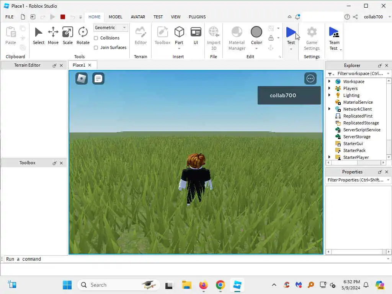Image resolution: width=392 pixels, height=294 pixels.
Task: Click the collab700 player list entry
Action: tap(289, 95)
